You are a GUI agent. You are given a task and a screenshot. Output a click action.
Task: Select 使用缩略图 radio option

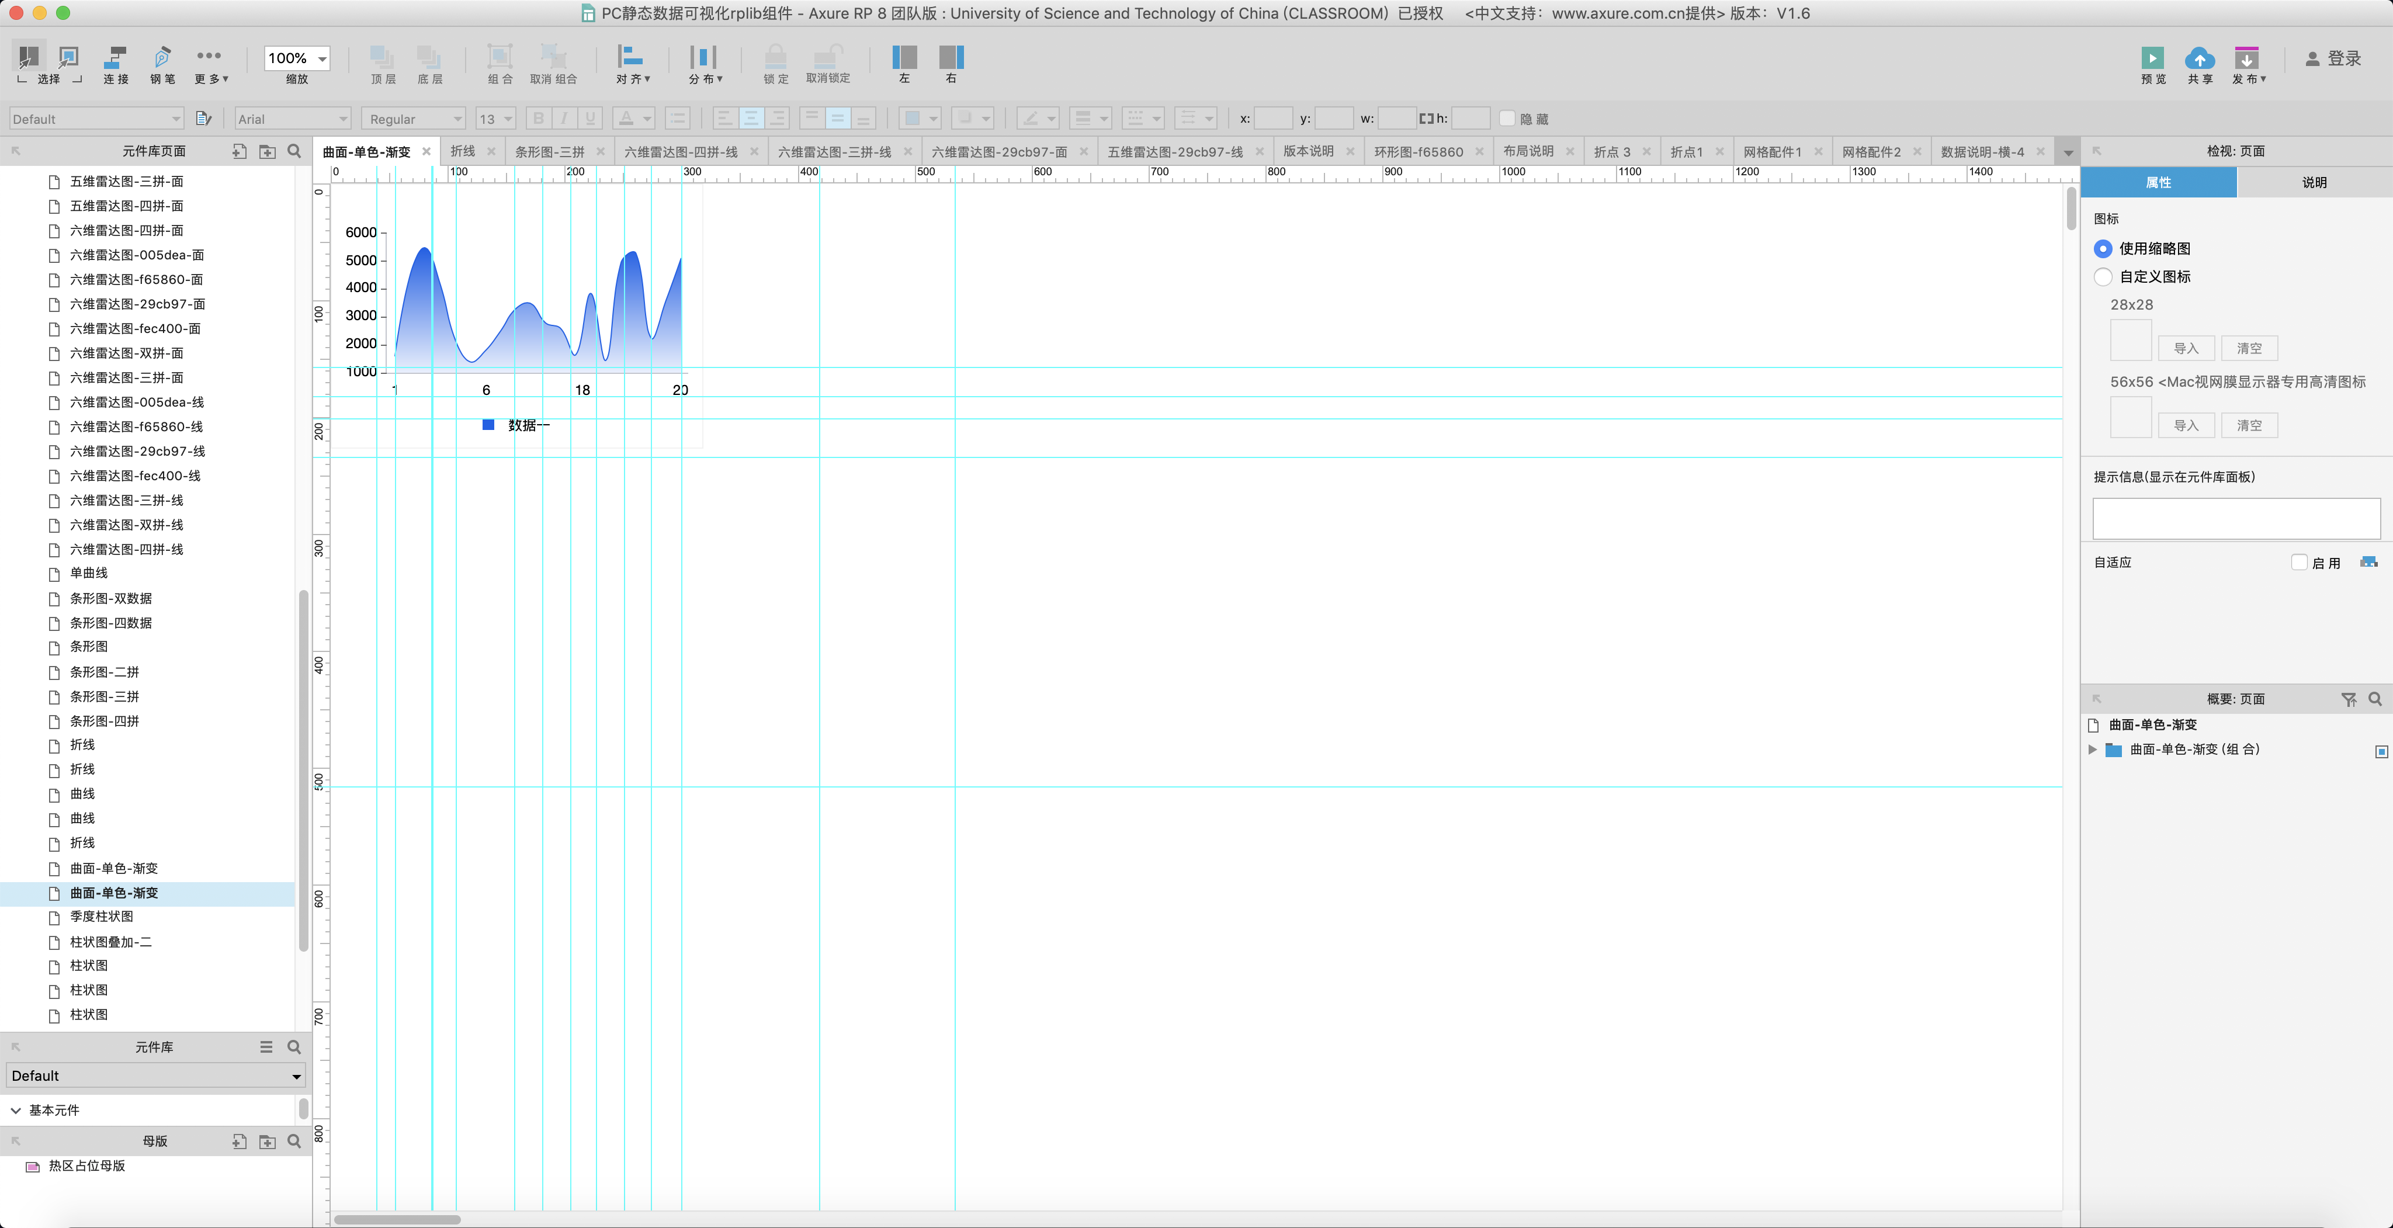[x=2103, y=249]
